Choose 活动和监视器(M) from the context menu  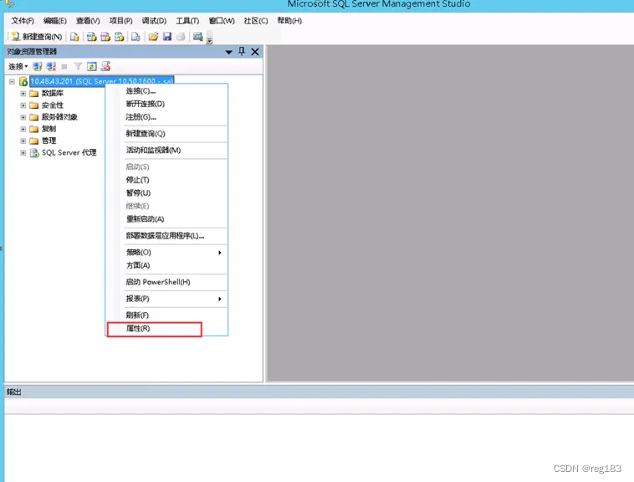(x=166, y=150)
